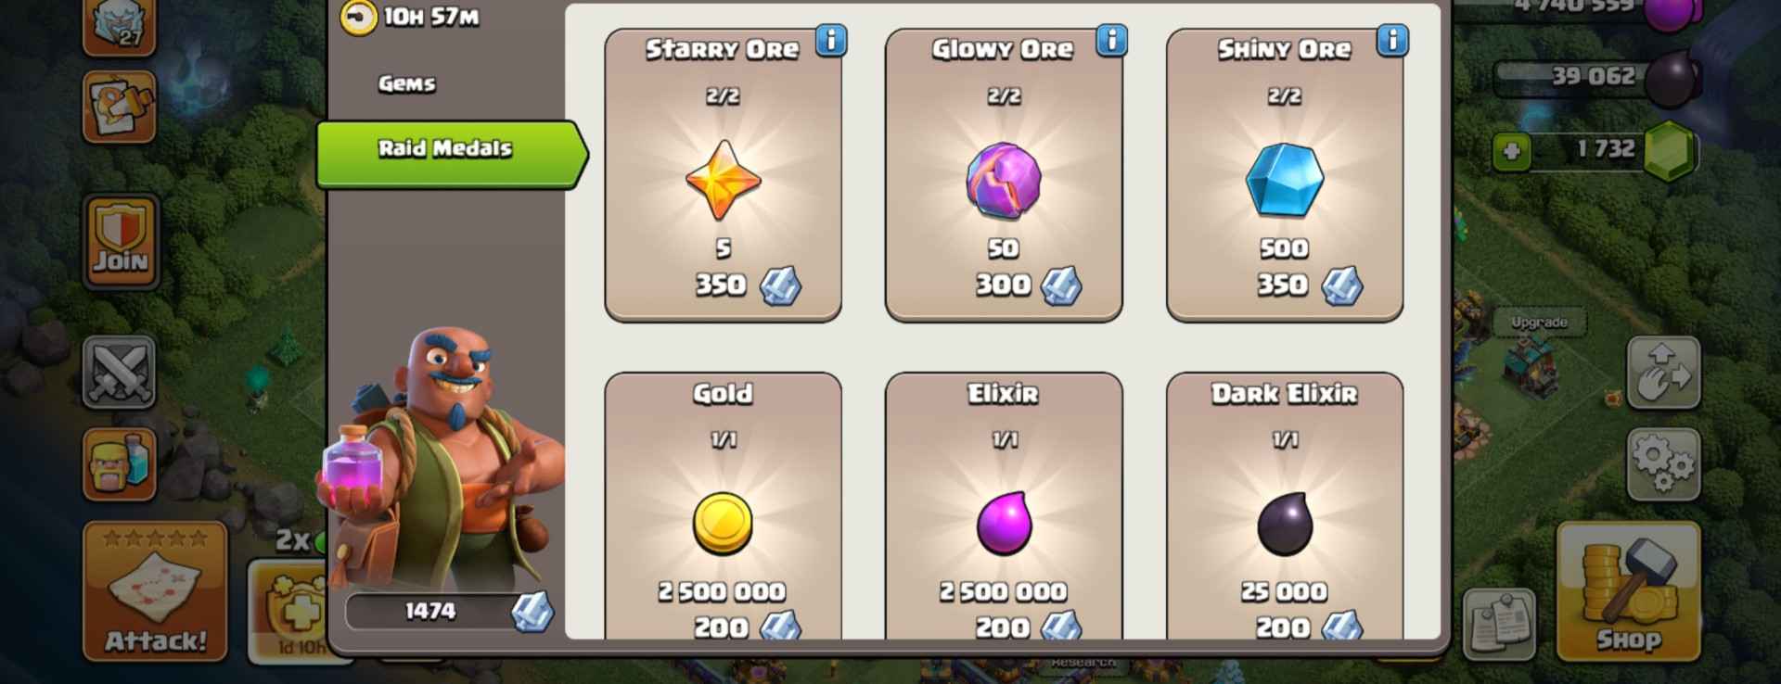Screen dimensions: 1781x684
Task: Open info for Glowy Ore
Action: (1111, 41)
